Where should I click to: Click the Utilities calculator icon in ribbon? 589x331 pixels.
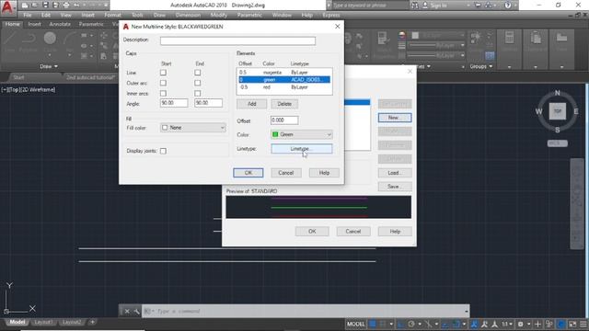[x=509, y=38]
